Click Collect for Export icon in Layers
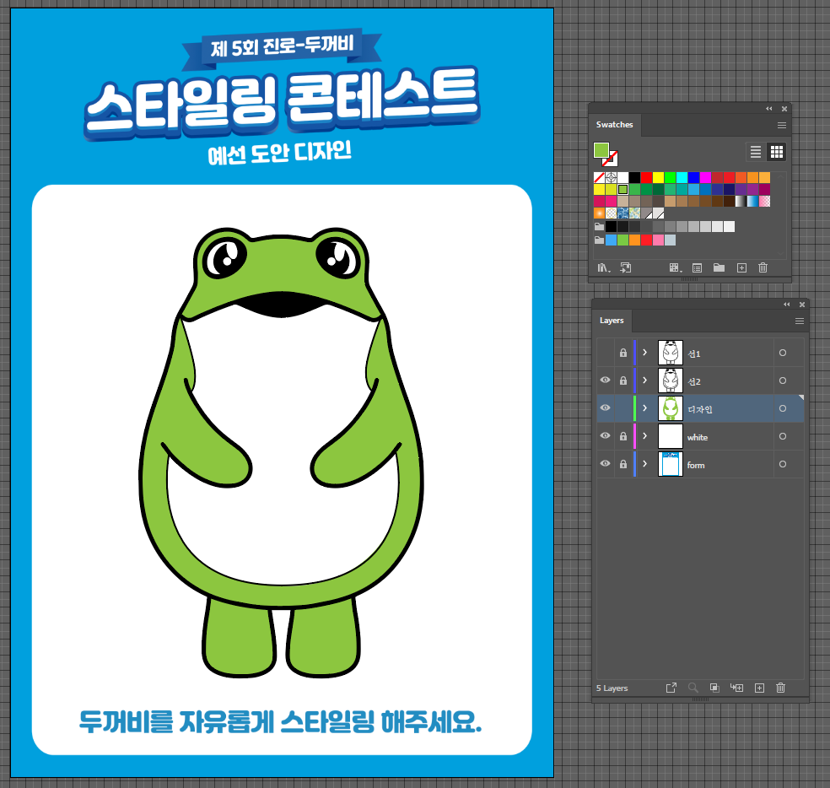The height and width of the screenshot is (788, 830). pyautogui.click(x=671, y=688)
